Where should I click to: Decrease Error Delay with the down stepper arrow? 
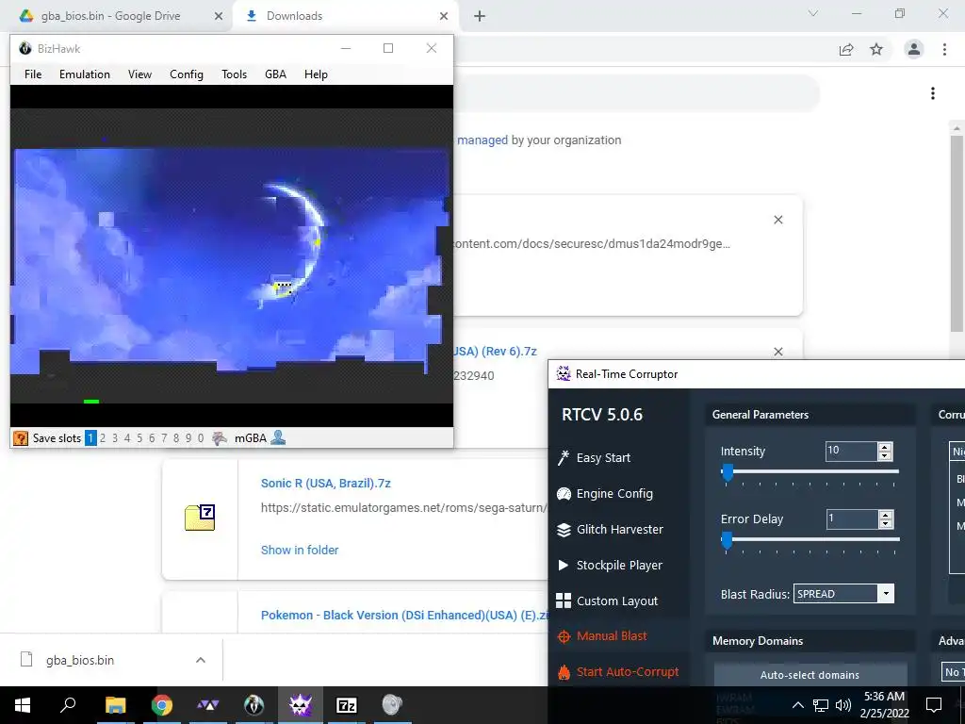point(886,524)
